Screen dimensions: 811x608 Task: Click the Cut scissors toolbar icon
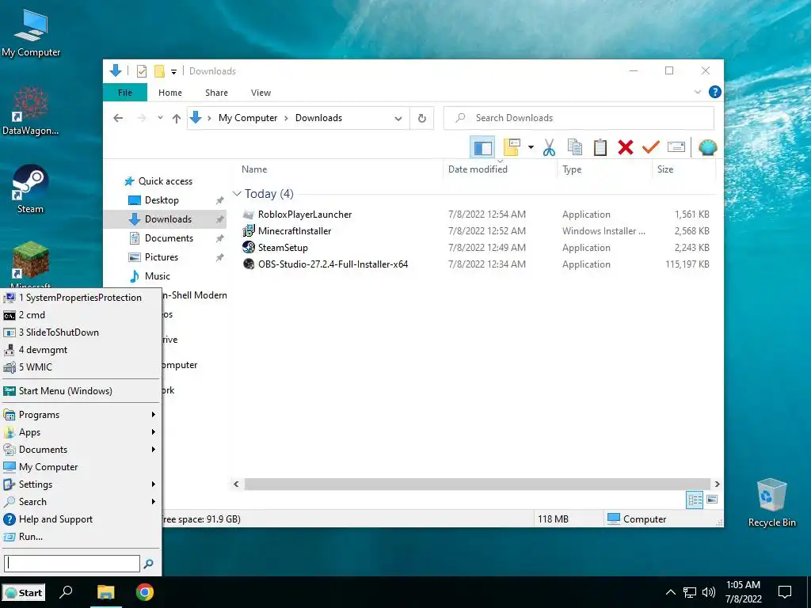click(x=549, y=148)
